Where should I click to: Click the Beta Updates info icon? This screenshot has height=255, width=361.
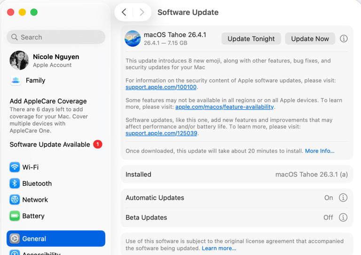click(343, 217)
